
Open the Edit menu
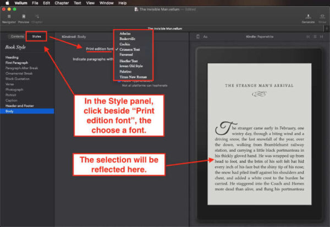pos(46,3)
